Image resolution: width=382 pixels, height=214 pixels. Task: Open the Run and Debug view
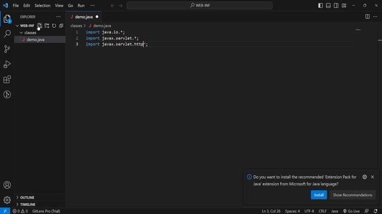tap(7, 64)
